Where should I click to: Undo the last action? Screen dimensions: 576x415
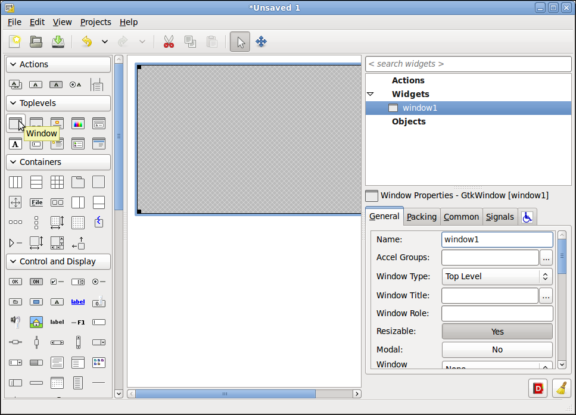tap(87, 42)
